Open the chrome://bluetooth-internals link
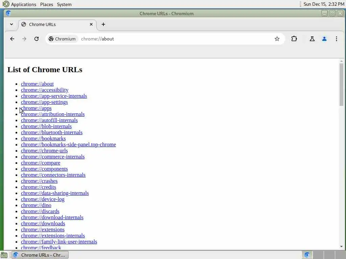This screenshot has width=346, height=259. tap(52, 132)
